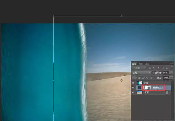This screenshot has height=121, width=175.
Task: Open the fill 100% dropdown arrow
Action: pos(171,78)
